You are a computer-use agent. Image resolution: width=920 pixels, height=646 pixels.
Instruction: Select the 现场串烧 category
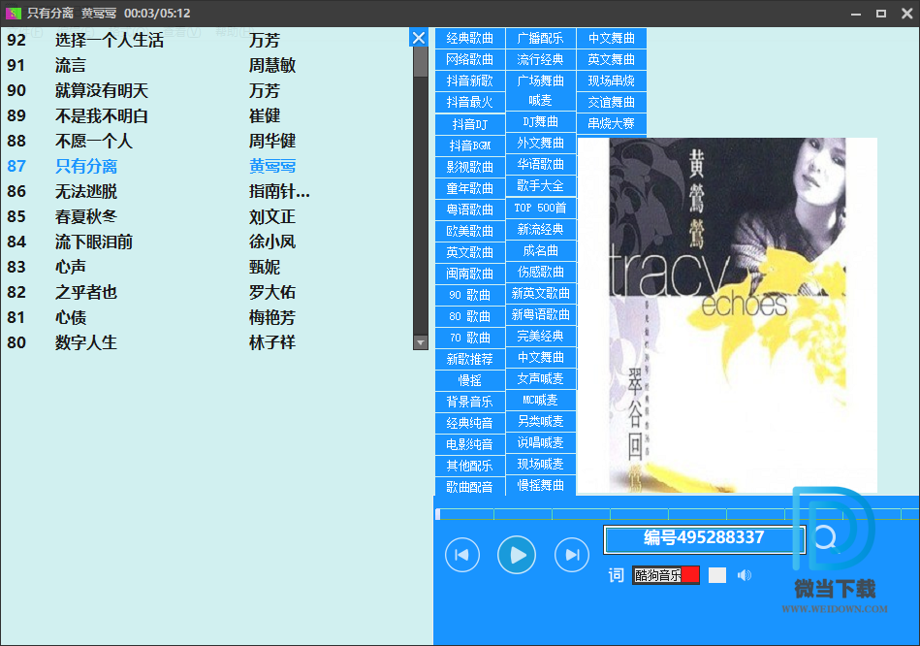[612, 81]
